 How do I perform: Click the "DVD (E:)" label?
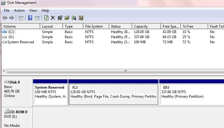(10, 117)
